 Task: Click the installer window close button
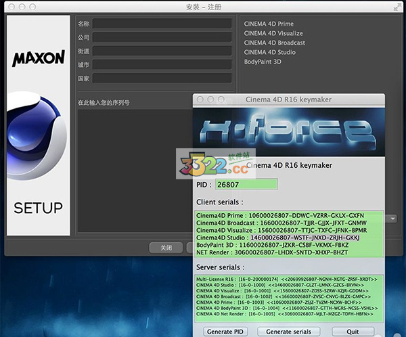(12, 7)
